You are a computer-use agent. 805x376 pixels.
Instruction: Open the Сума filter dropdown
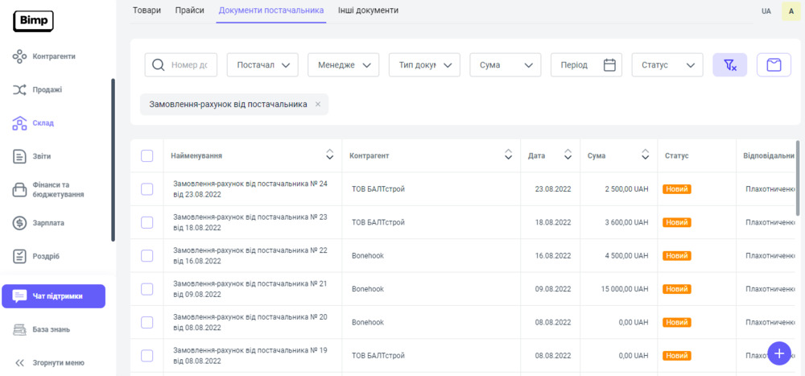pos(505,65)
